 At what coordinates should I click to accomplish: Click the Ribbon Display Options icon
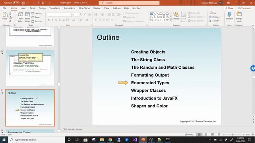tap(228, 3)
